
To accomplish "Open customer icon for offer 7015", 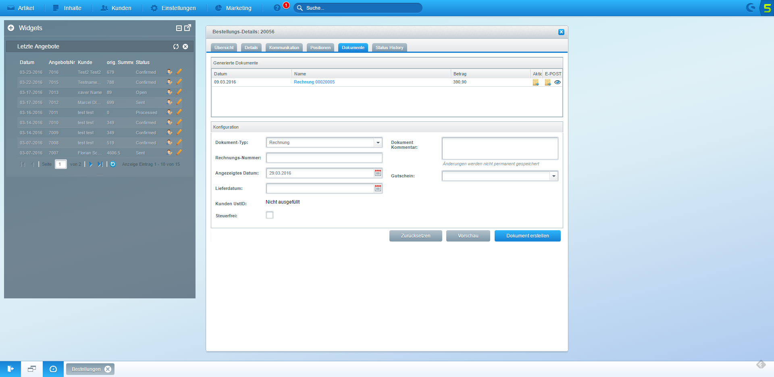I will 169,82.
